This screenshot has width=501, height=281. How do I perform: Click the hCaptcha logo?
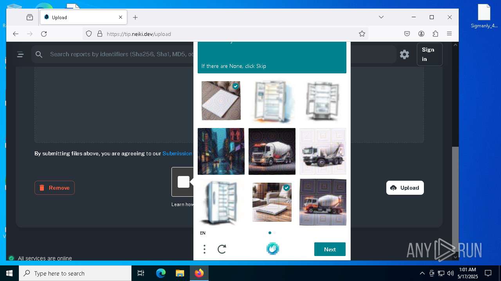(x=273, y=249)
